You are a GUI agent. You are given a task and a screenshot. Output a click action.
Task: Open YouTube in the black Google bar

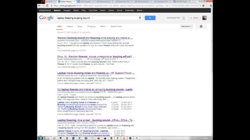coord(93,10)
